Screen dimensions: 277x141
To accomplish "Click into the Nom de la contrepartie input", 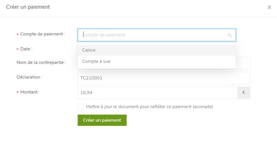I will [x=243, y=63].
